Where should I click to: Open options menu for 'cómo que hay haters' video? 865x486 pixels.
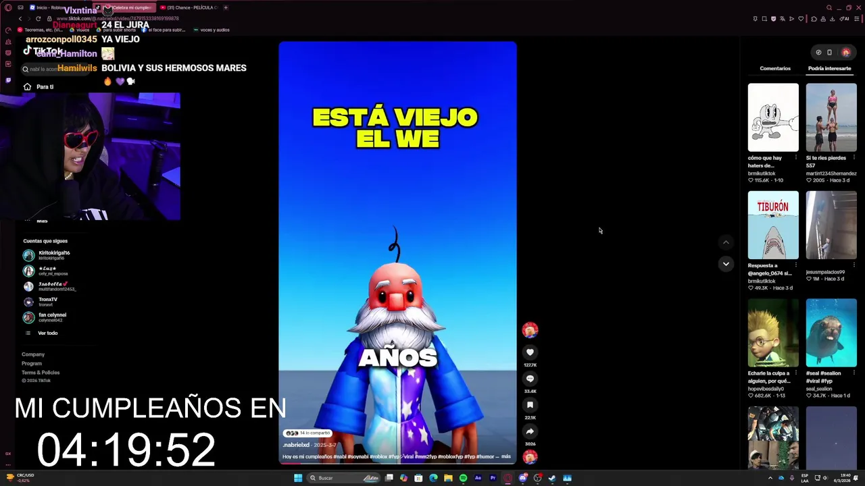(795, 158)
